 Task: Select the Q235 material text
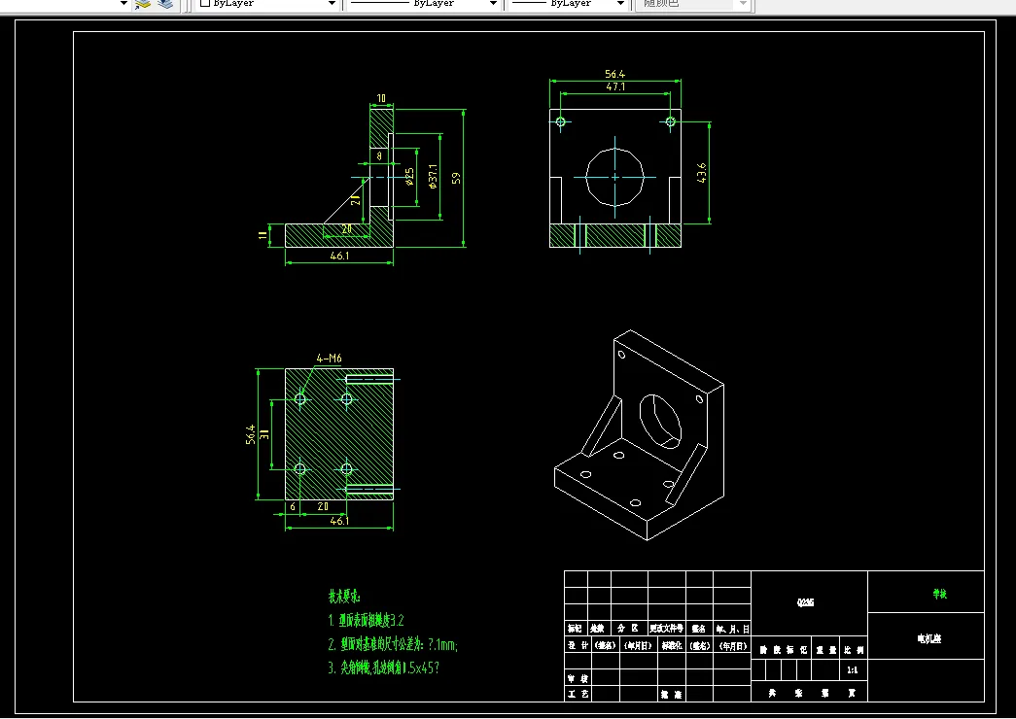tap(805, 602)
